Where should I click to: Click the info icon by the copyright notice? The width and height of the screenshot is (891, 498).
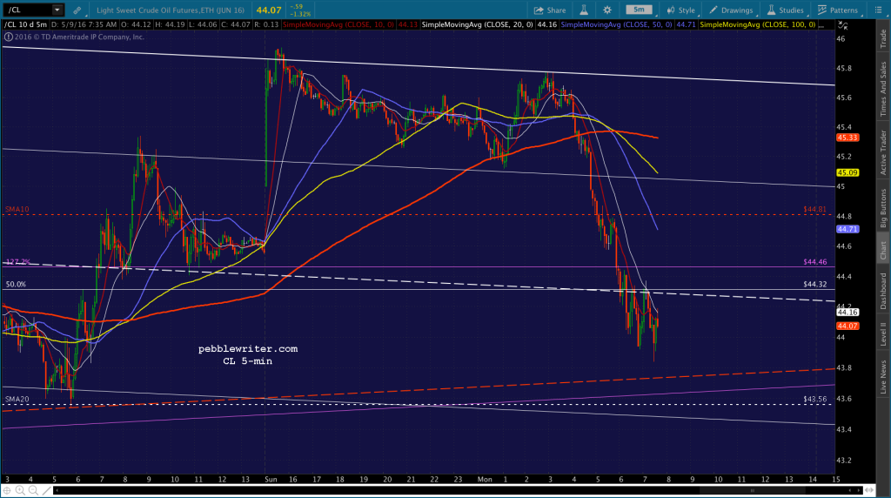pyautogui.click(x=8, y=37)
